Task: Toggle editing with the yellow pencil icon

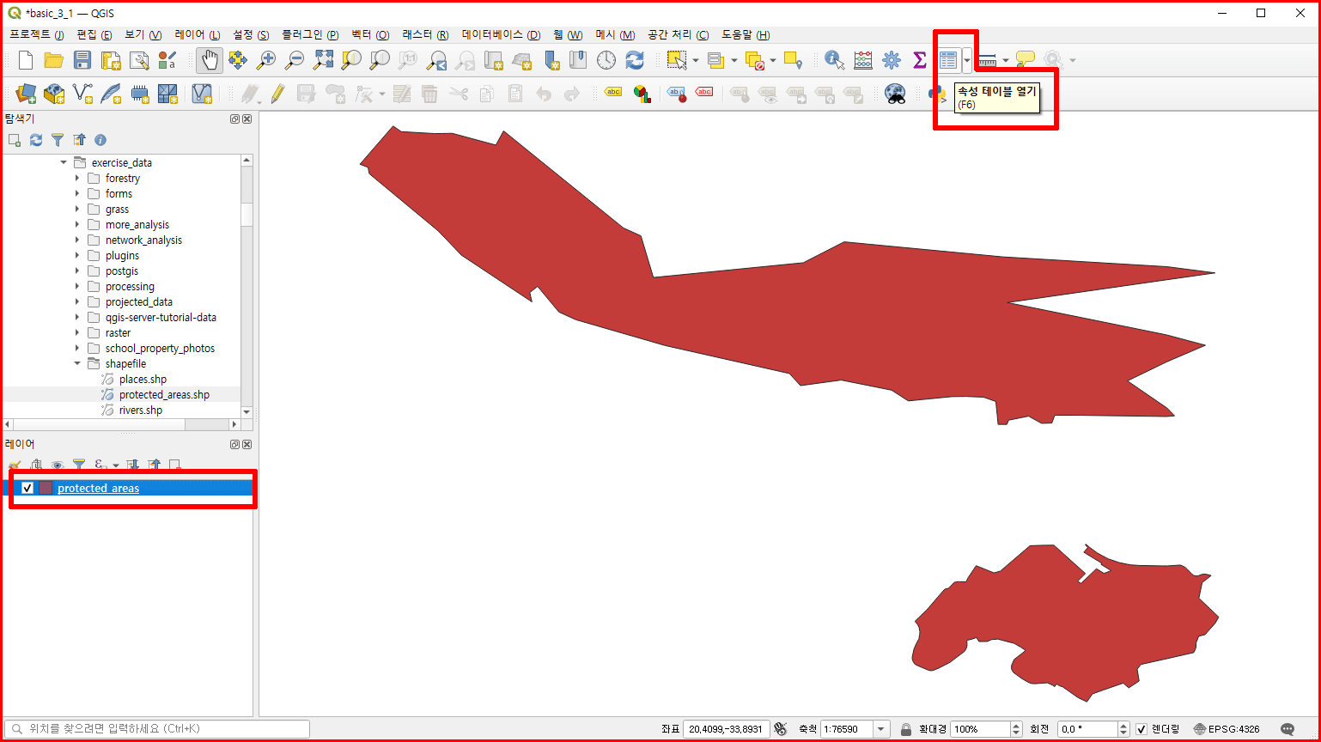Action: point(277,94)
